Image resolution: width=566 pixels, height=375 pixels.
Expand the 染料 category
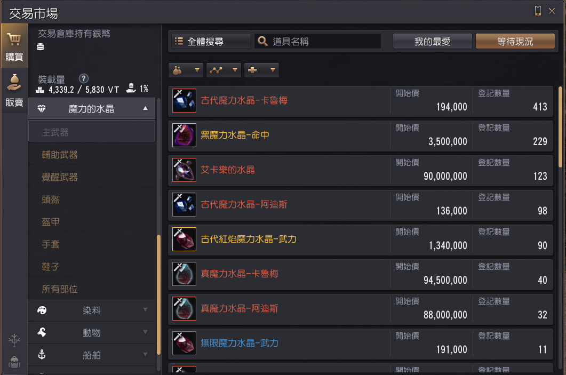pyautogui.click(x=92, y=310)
